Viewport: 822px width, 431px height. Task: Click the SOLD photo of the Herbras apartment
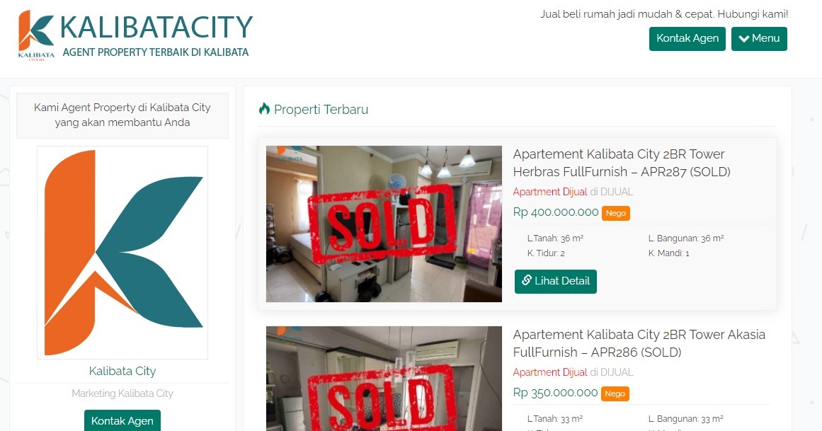pos(384,224)
